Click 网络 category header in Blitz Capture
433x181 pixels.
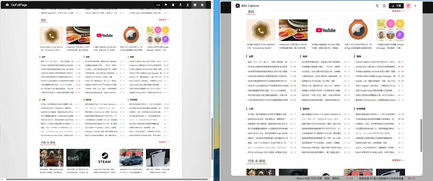click(358, 56)
